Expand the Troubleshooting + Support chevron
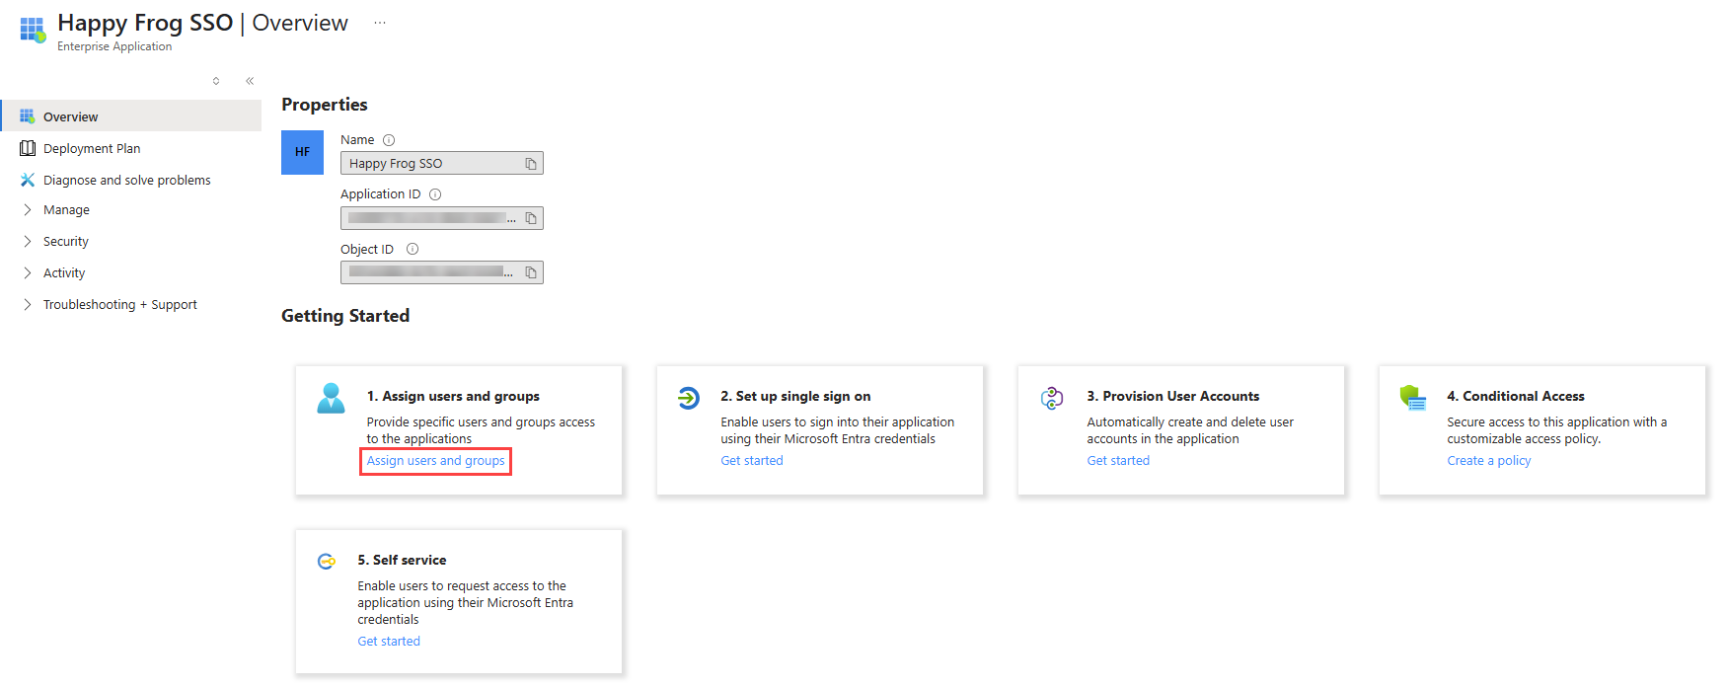The height and width of the screenshot is (689, 1727). pos(28,305)
